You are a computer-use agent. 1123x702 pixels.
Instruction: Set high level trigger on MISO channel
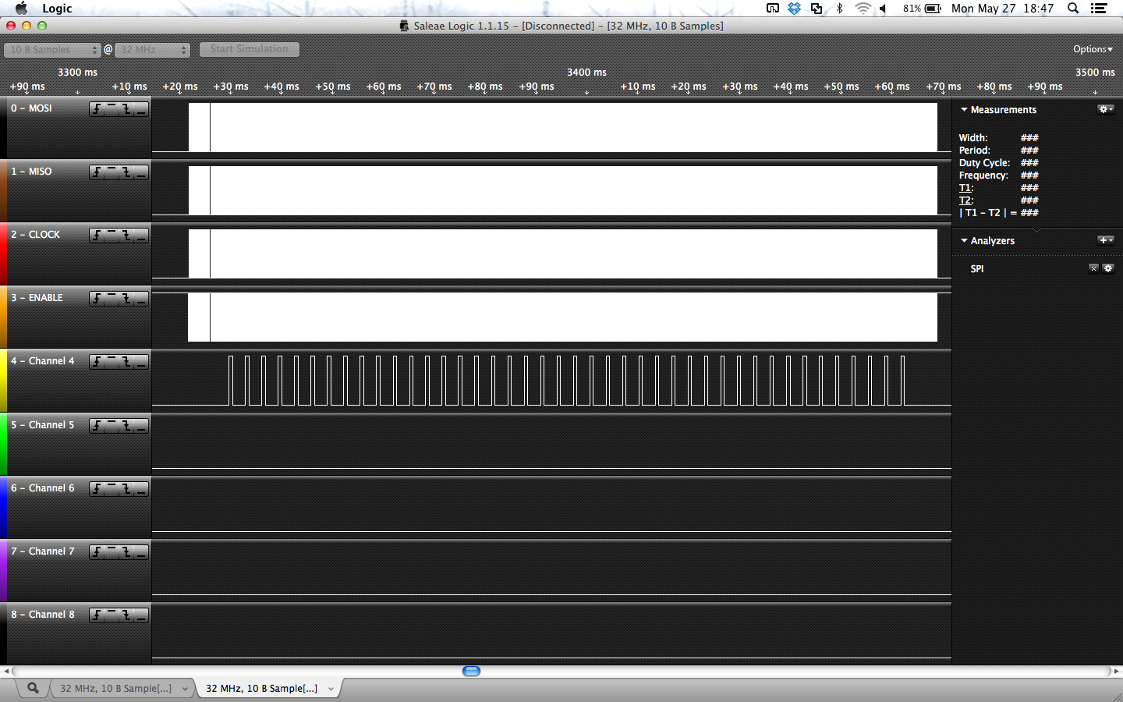(112, 172)
